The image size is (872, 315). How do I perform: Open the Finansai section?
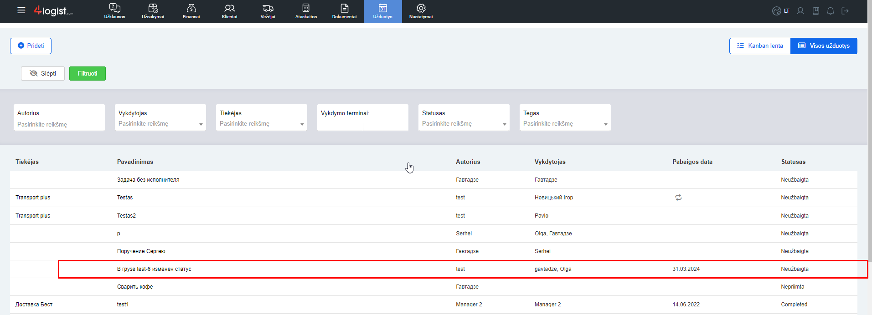191,11
